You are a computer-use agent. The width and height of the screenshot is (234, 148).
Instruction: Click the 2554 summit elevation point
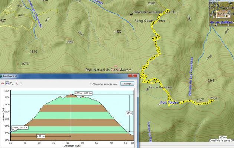pyautogui.click(x=214, y=98)
